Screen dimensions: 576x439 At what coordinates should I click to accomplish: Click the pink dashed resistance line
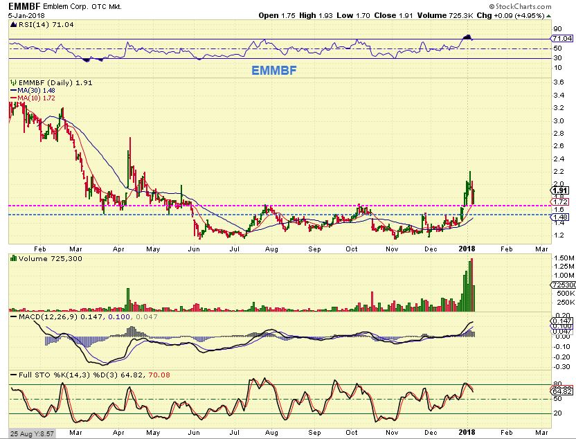pyautogui.click(x=280, y=206)
